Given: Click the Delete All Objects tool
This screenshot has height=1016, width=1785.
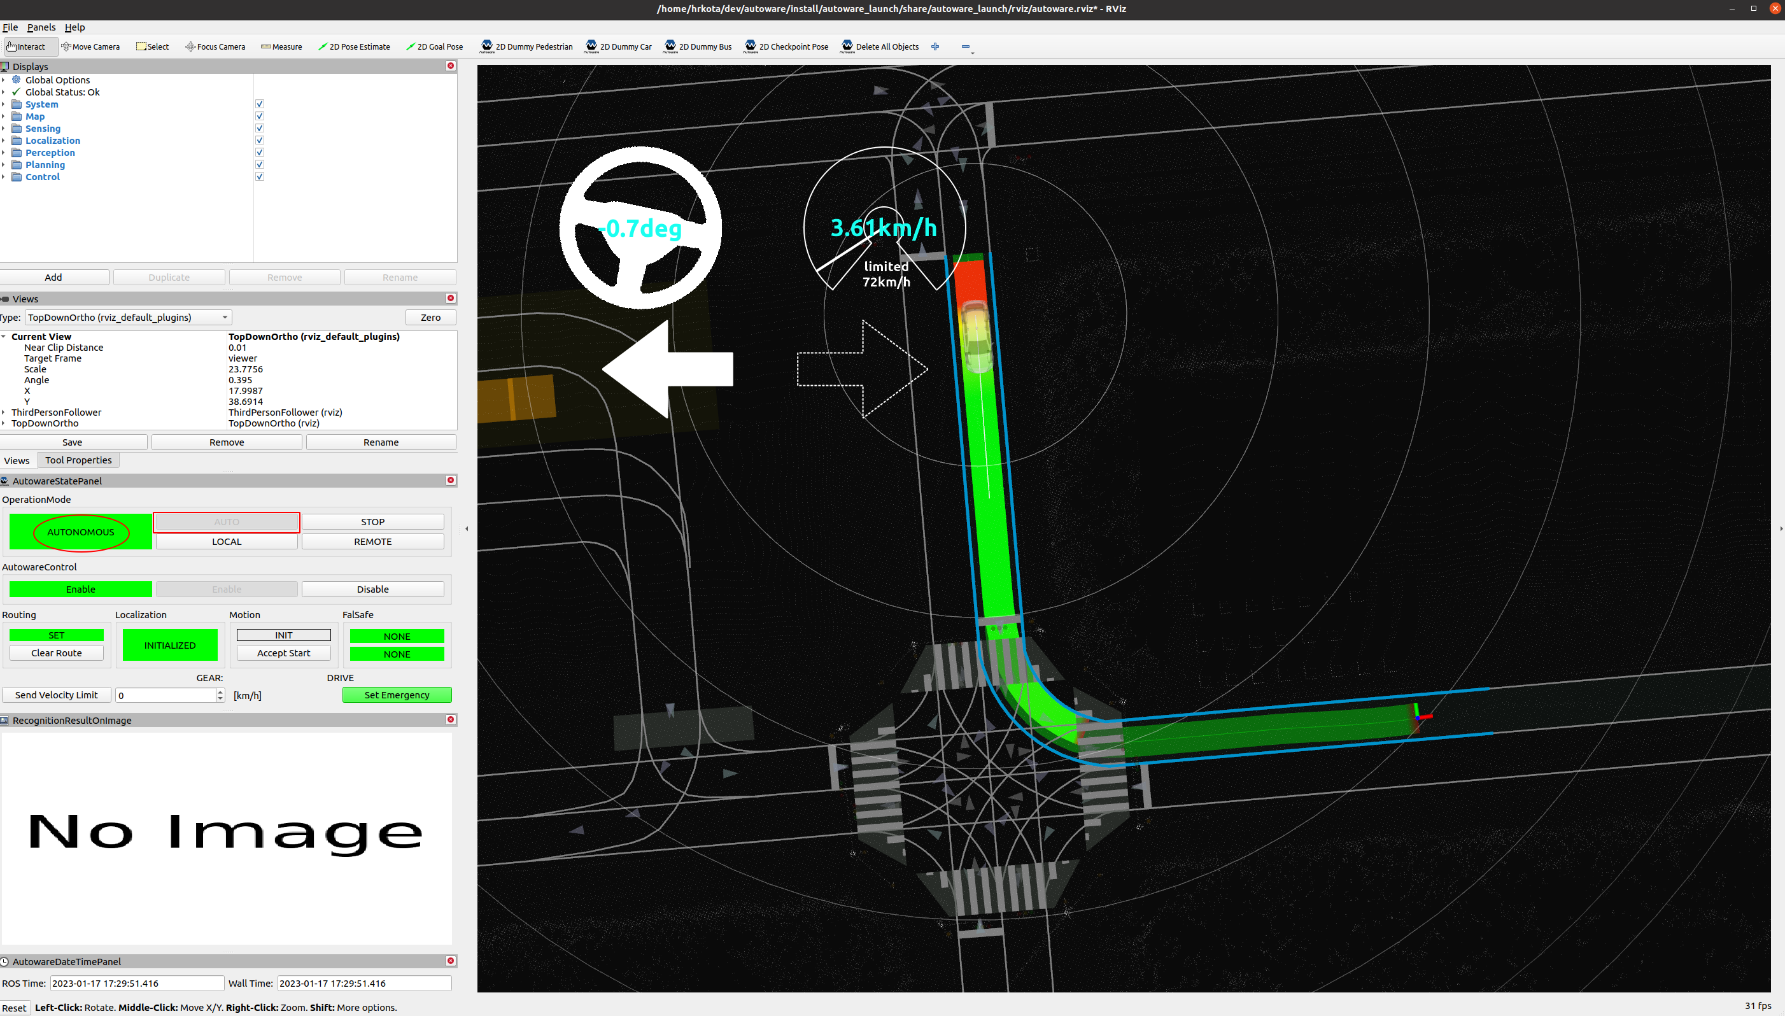Looking at the screenshot, I should coord(879,46).
